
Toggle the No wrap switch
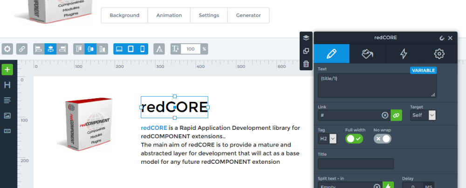click(383, 139)
